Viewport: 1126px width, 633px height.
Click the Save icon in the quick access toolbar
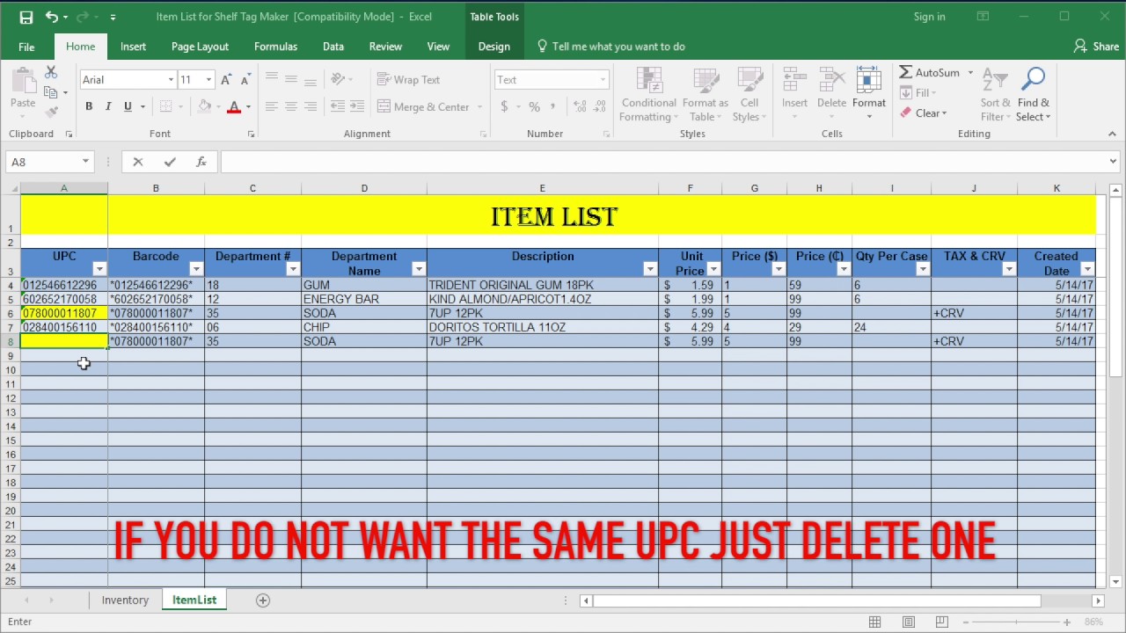click(26, 17)
